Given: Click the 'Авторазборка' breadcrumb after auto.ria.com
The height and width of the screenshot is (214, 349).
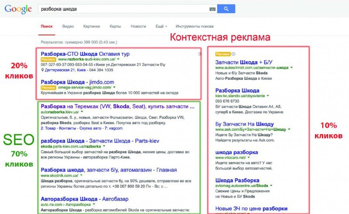Looking at the screenshot, I should (x=78, y=204).
